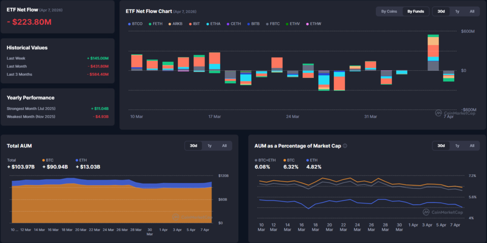Switch net flow chart to By Coins

click(x=389, y=11)
